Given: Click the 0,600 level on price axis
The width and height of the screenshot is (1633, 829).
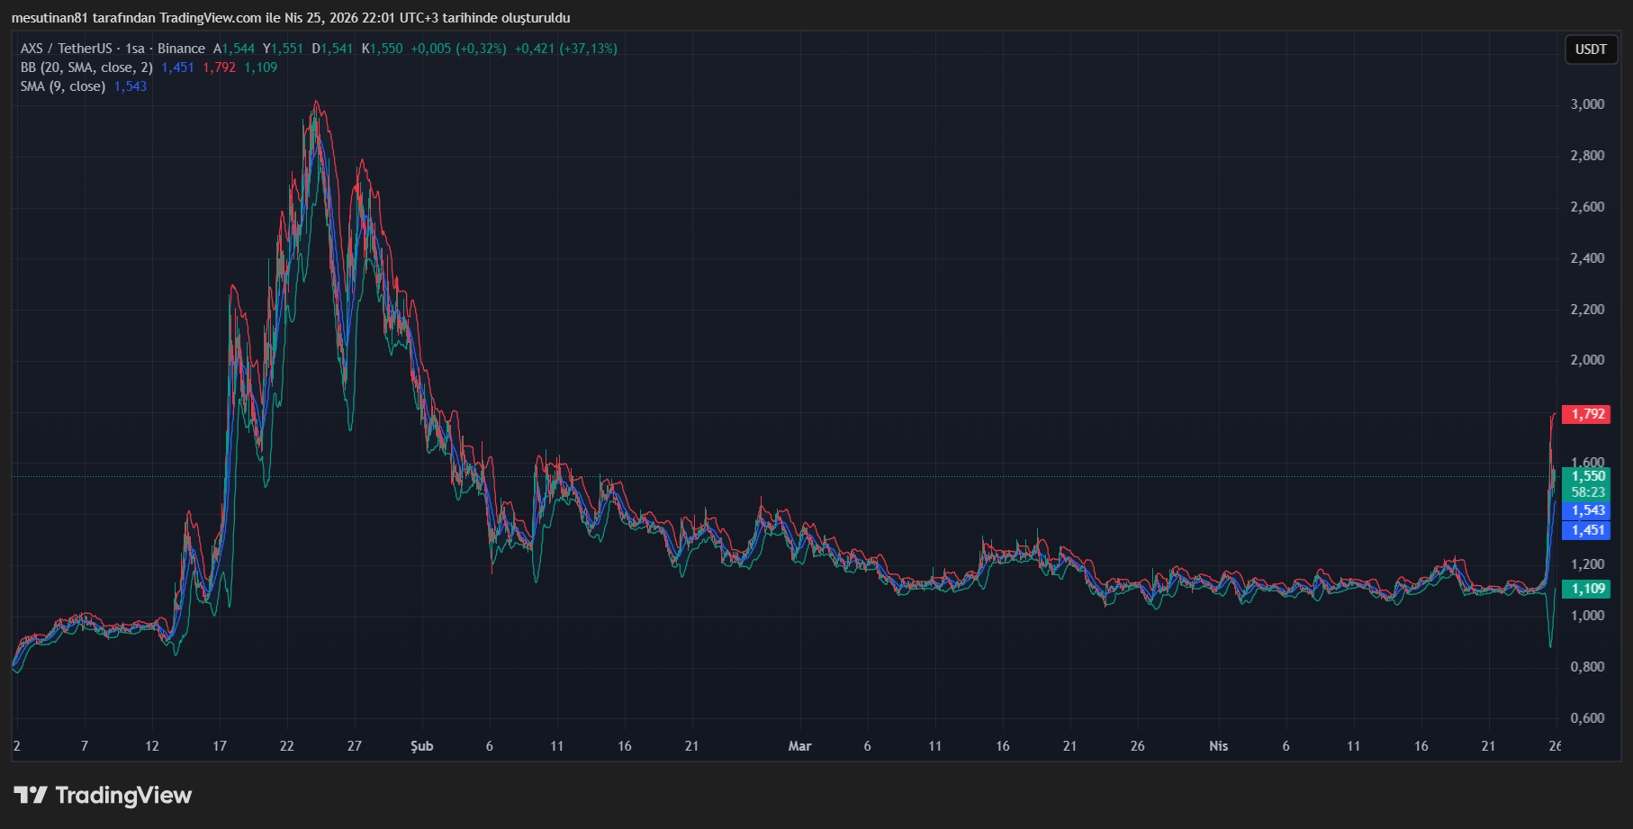Looking at the screenshot, I should point(1587,718).
